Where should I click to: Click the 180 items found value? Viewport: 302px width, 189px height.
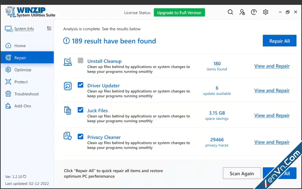(217, 66)
